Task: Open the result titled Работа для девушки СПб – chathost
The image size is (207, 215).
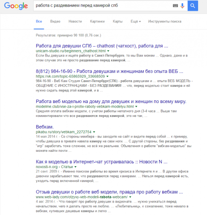Action: coord(102,46)
